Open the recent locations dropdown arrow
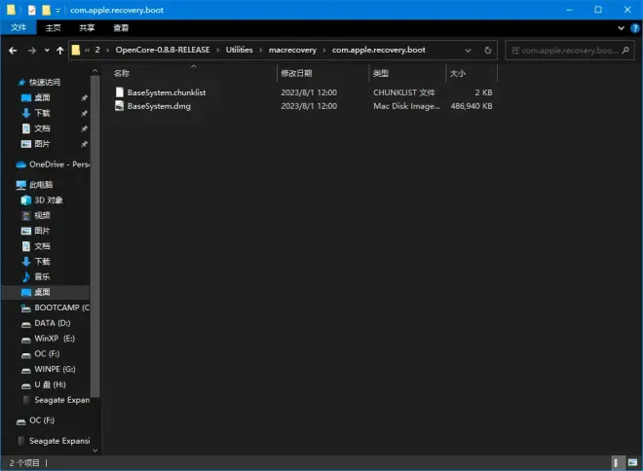 47,51
